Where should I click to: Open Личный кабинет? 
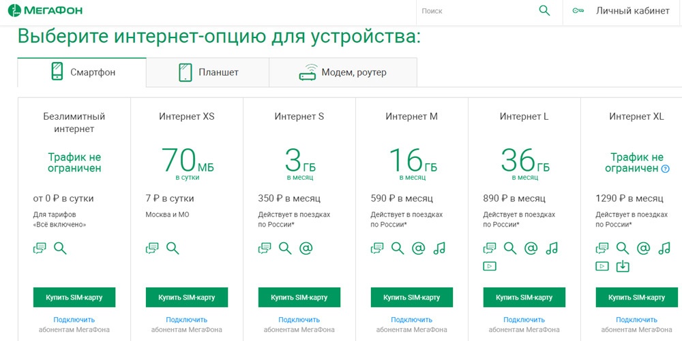click(x=632, y=11)
